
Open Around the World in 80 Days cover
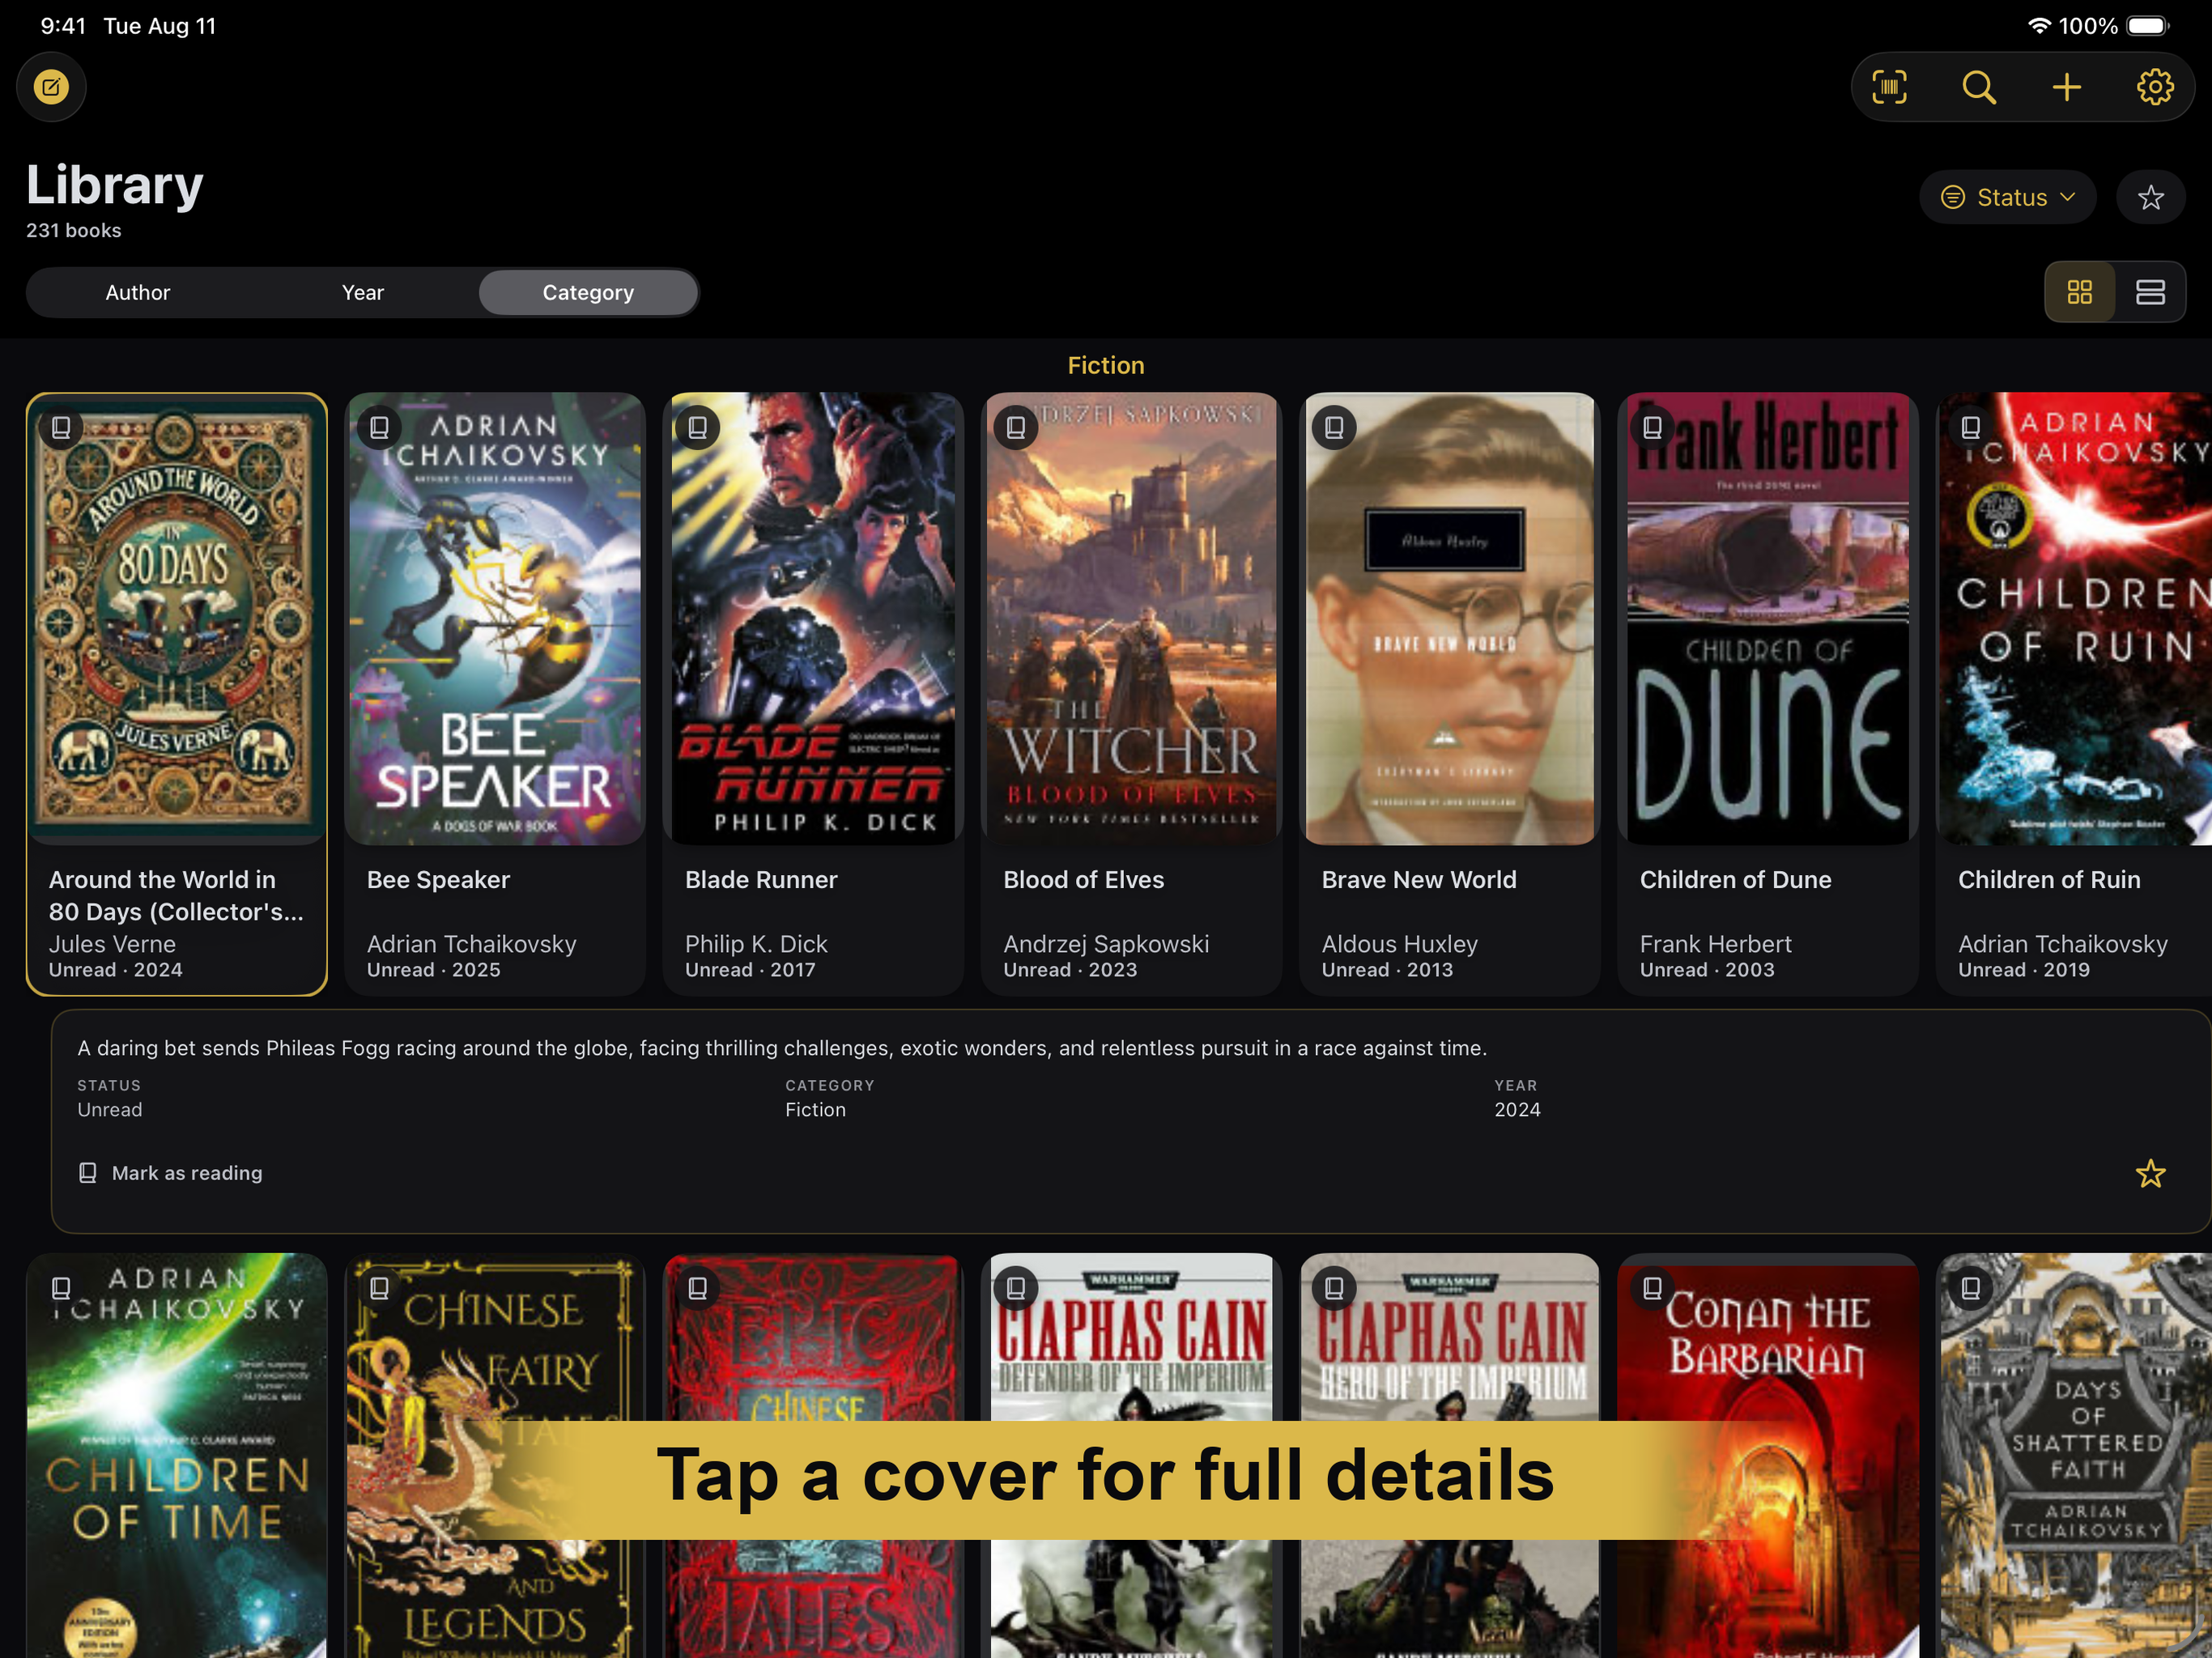click(x=176, y=619)
